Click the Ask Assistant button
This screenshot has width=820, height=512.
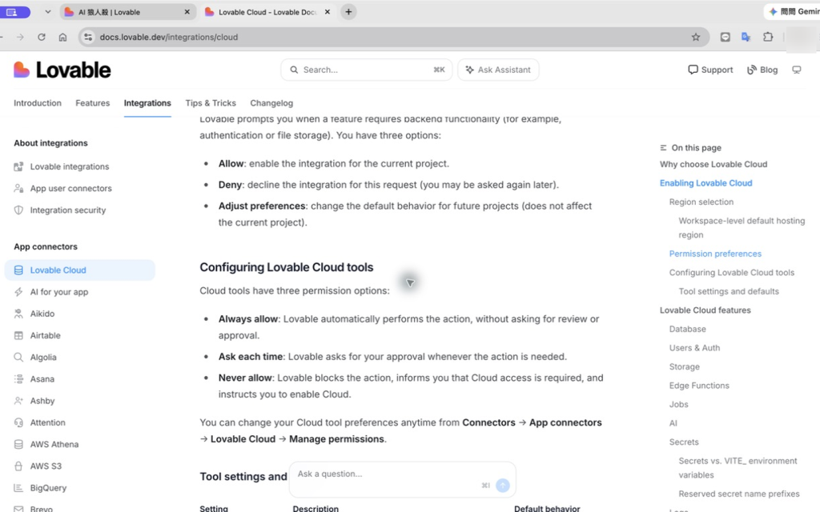[498, 70]
